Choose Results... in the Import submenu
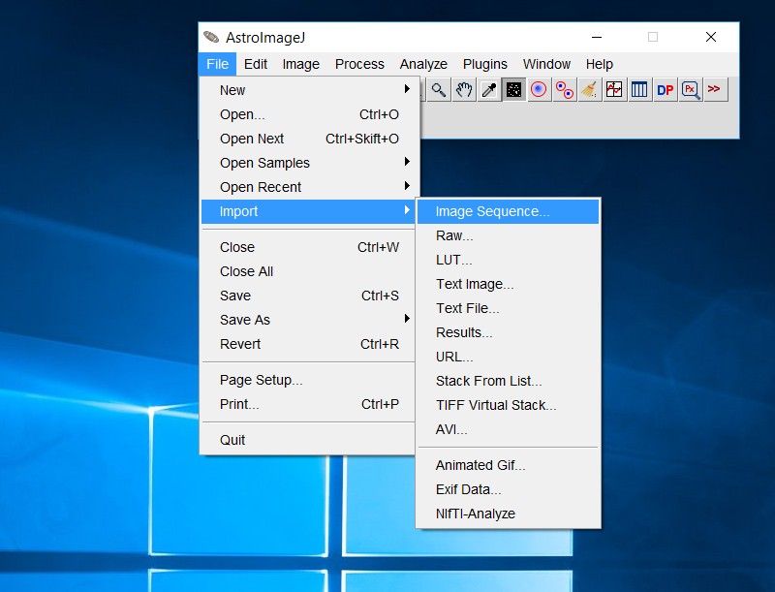 (x=508, y=332)
